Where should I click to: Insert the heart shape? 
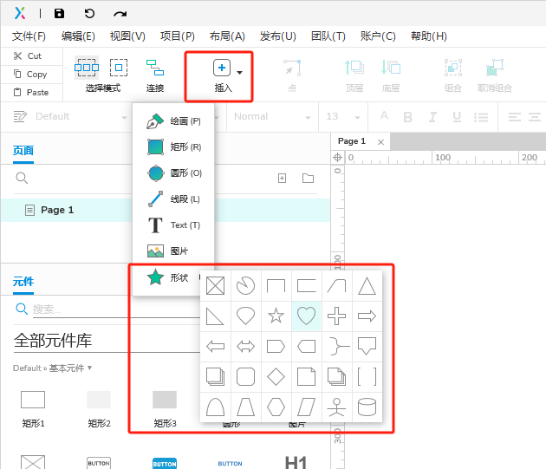307,316
